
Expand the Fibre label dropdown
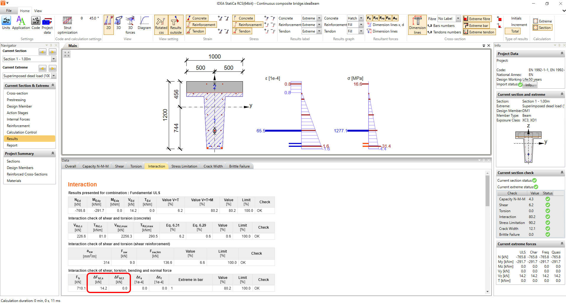click(x=458, y=19)
